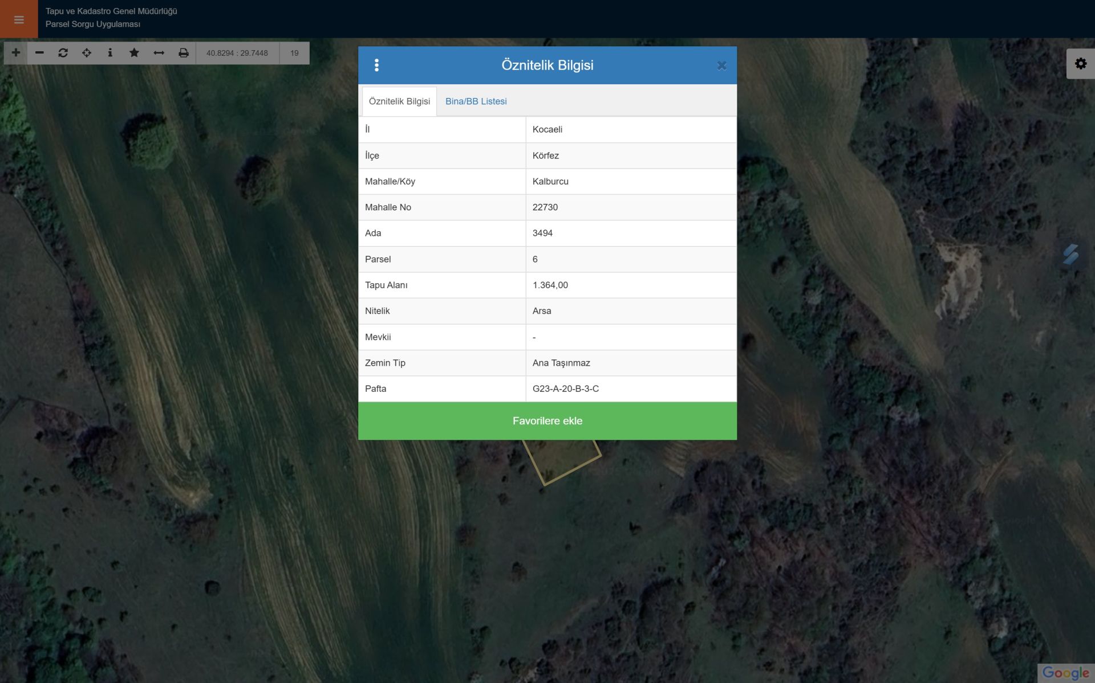Click the printer icon to print map

(x=183, y=52)
